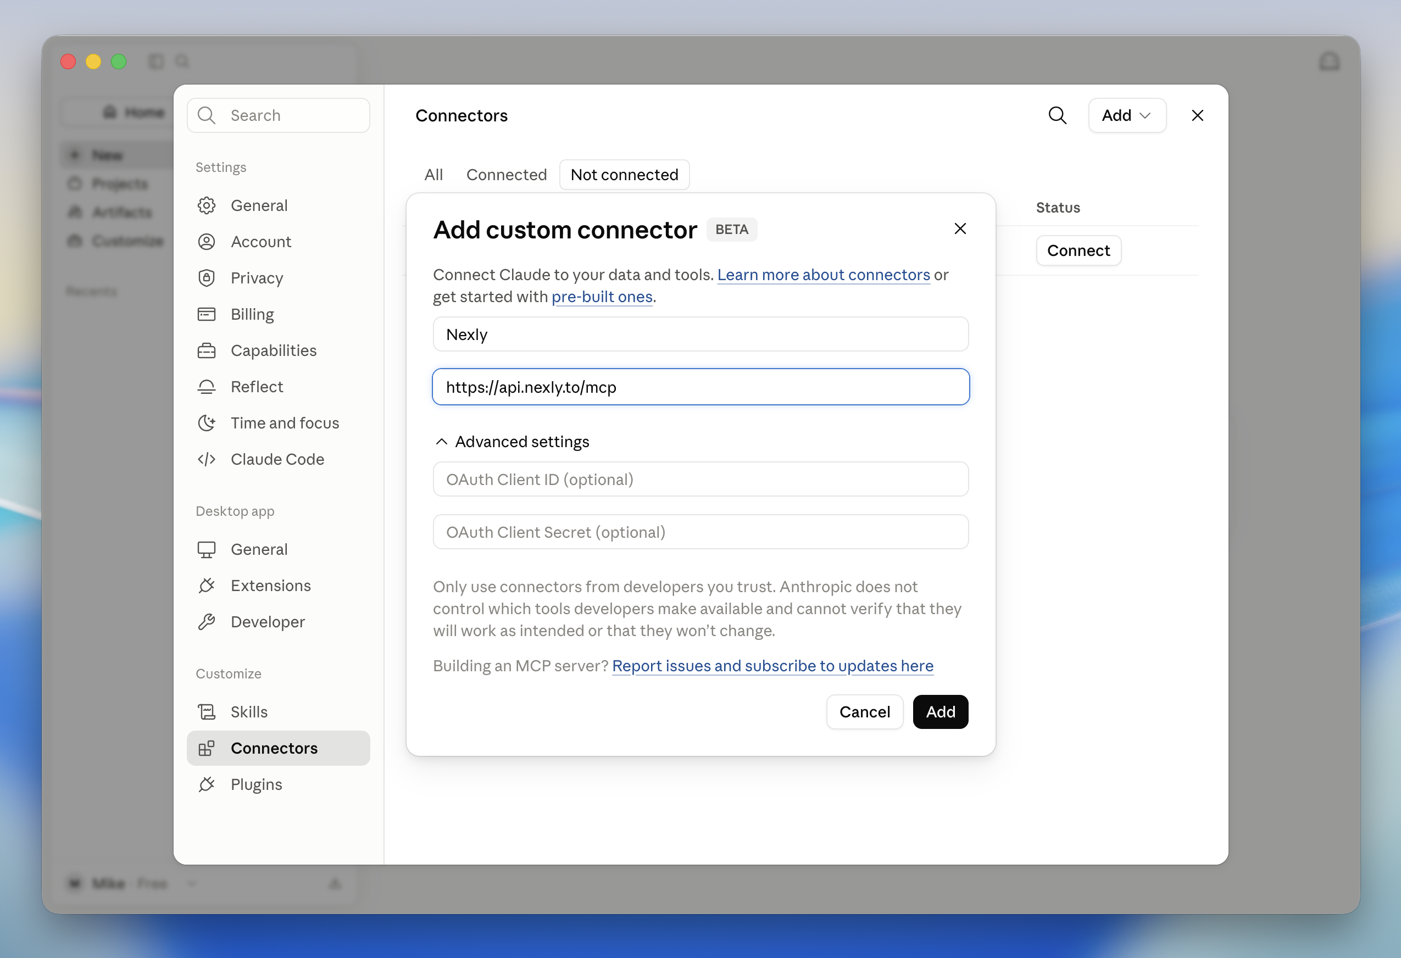The height and width of the screenshot is (958, 1401).
Task: Open Privacy settings shield icon
Action: [207, 278]
